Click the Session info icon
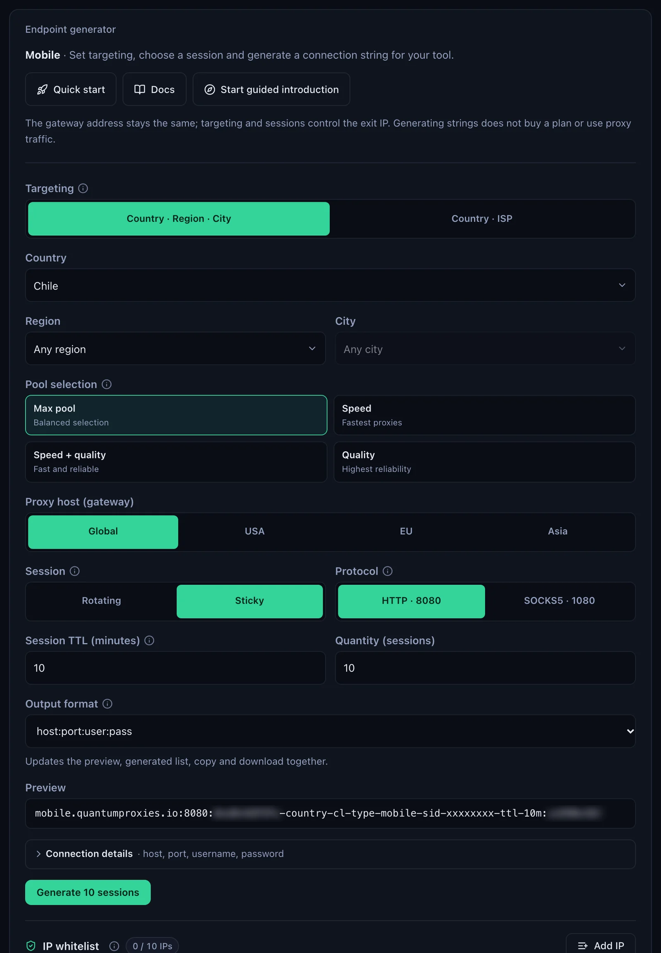661x953 pixels. point(74,571)
